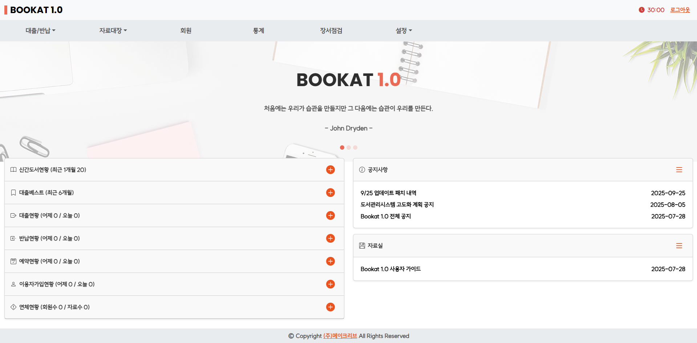Select the third carousel slide dot
Screen dimensions: 697x343
click(x=355, y=148)
